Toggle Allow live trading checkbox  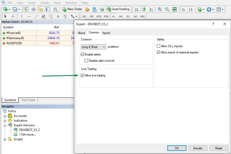coord(82,75)
